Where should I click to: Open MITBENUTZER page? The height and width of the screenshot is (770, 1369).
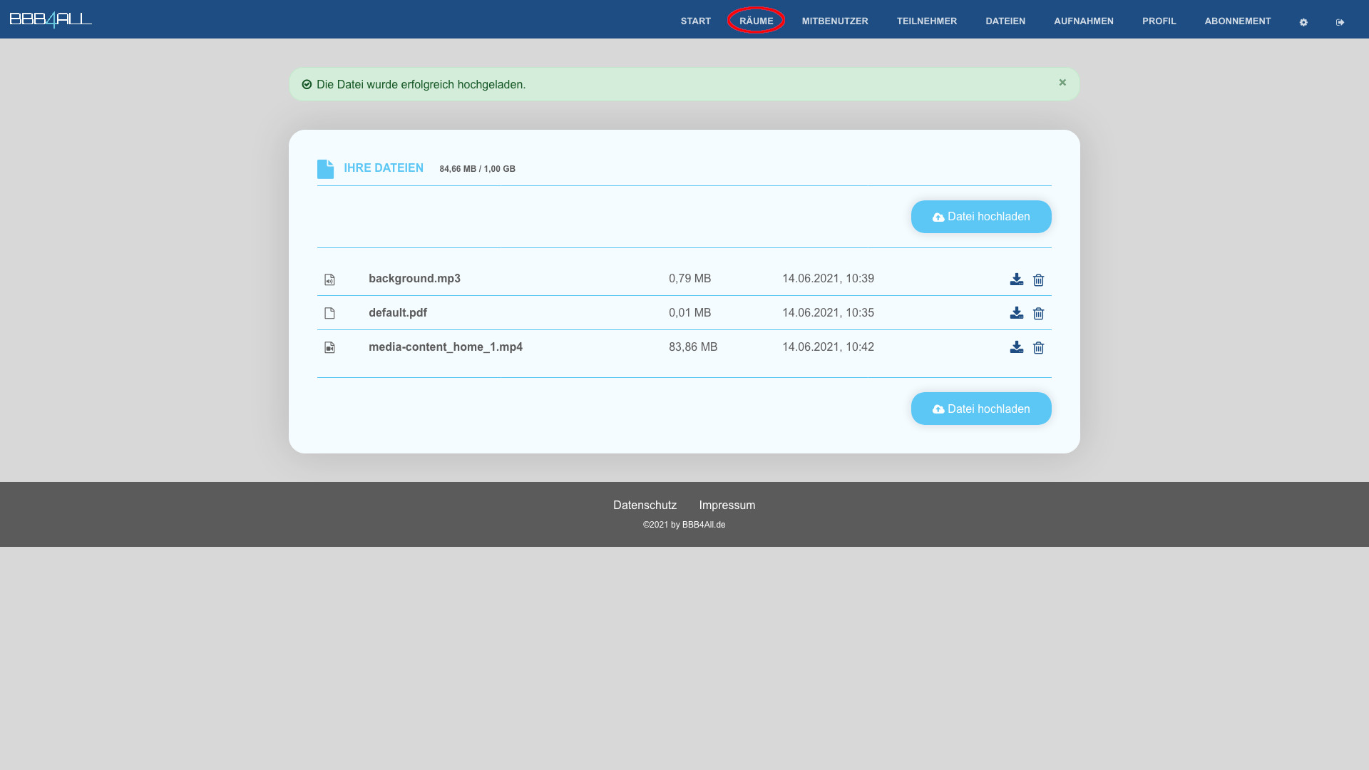[835, 21]
